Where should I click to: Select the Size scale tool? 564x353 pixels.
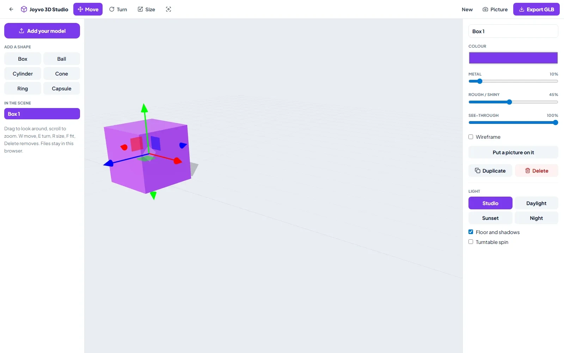tap(146, 9)
